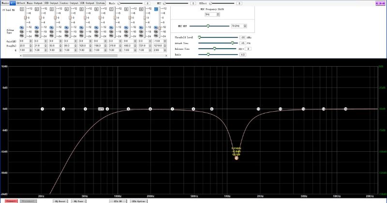This screenshot has width=387, height=203.
Task: Toggle the band 6 number button
Action: click(x=97, y=10)
